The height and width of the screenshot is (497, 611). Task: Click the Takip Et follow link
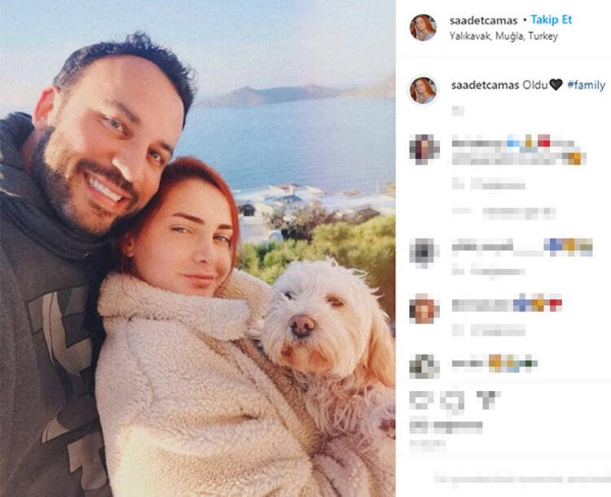pyautogui.click(x=551, y=20)
